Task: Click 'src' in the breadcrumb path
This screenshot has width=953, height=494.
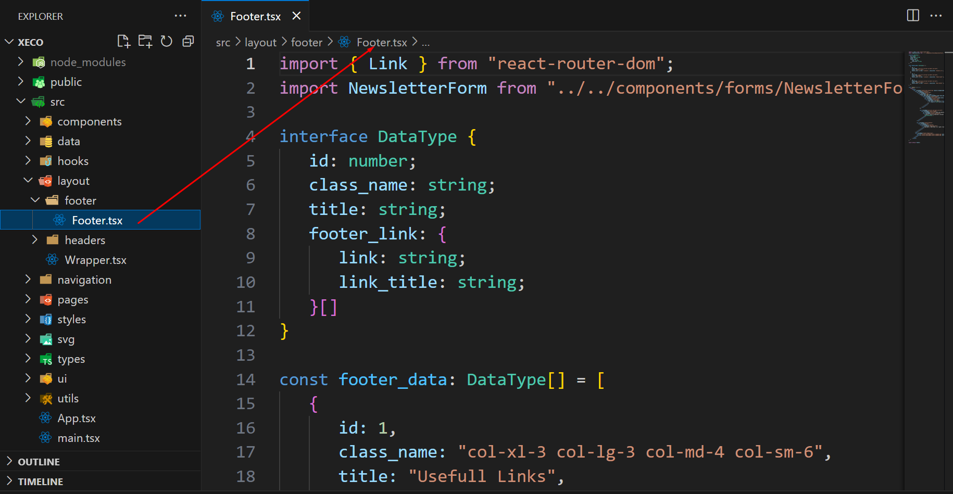Action: (223, 43)
